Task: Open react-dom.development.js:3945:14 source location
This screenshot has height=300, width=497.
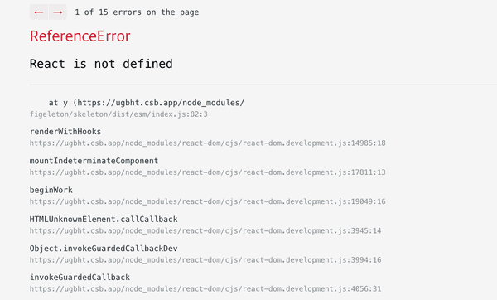Action: 205,230
